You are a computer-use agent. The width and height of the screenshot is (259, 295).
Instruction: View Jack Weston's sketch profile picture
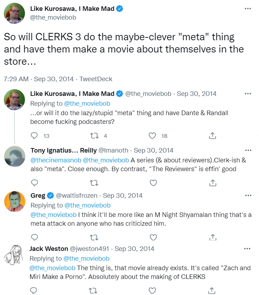click(14, 255)
